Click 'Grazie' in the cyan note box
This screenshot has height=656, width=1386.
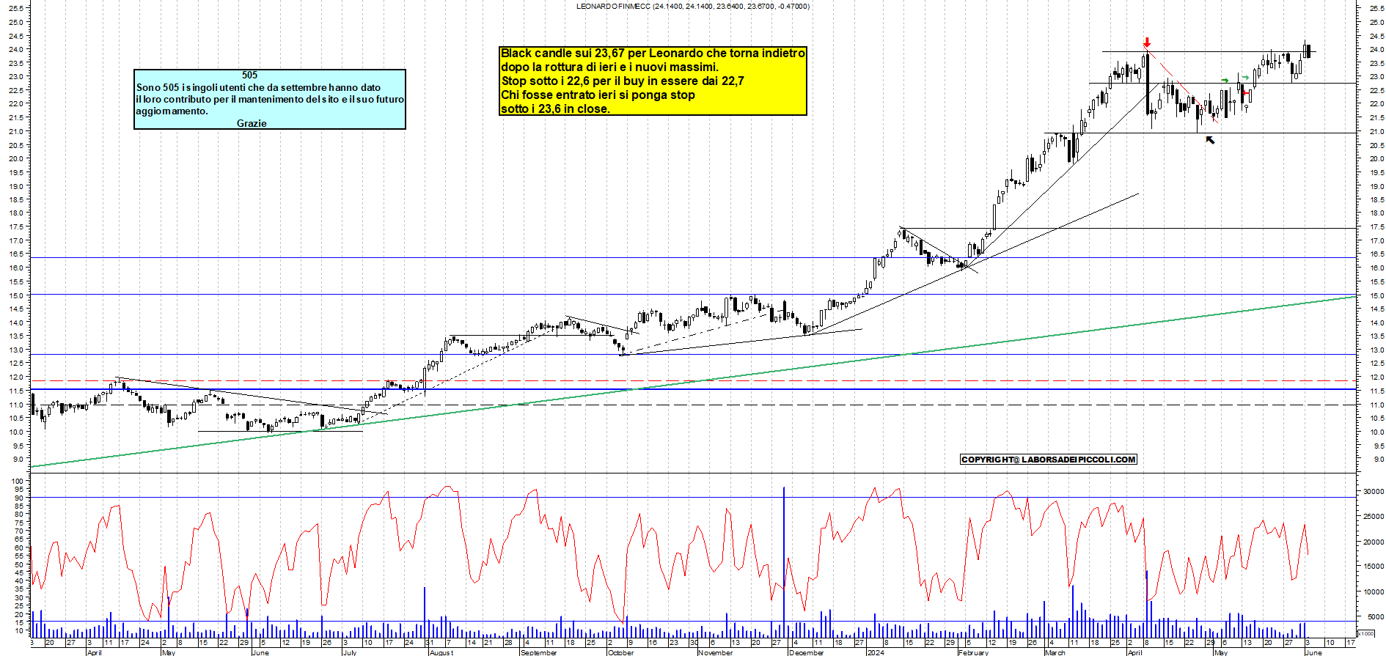pos(252,123)
